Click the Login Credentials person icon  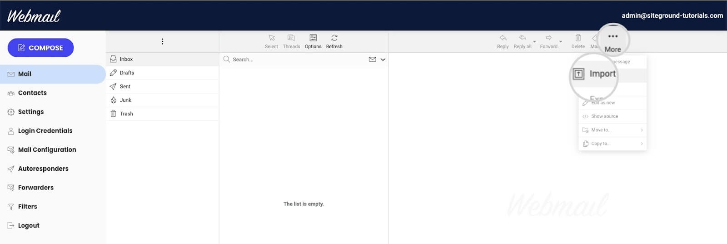(x=11, y=131)
